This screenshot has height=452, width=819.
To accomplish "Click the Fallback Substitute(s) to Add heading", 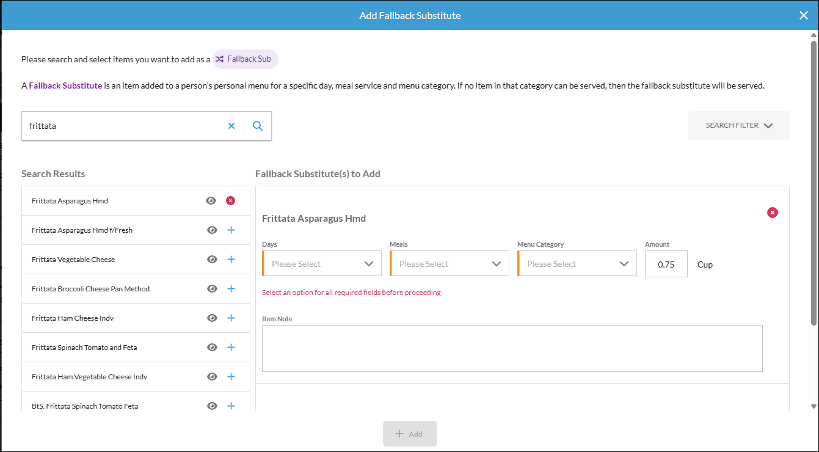I will 318,173.
